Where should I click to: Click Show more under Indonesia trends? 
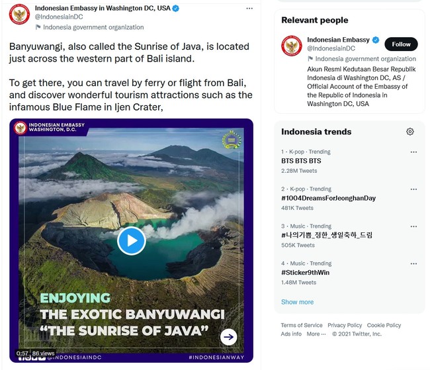click(297, 302)
